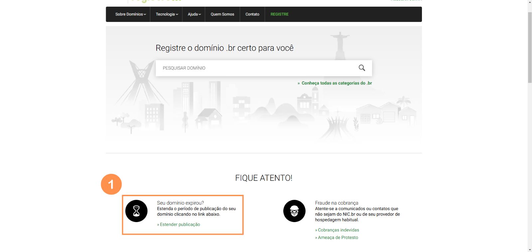532x252 pixels.
Task: Open Conheça todas as categorias do .br link
Action: (336, 83)
